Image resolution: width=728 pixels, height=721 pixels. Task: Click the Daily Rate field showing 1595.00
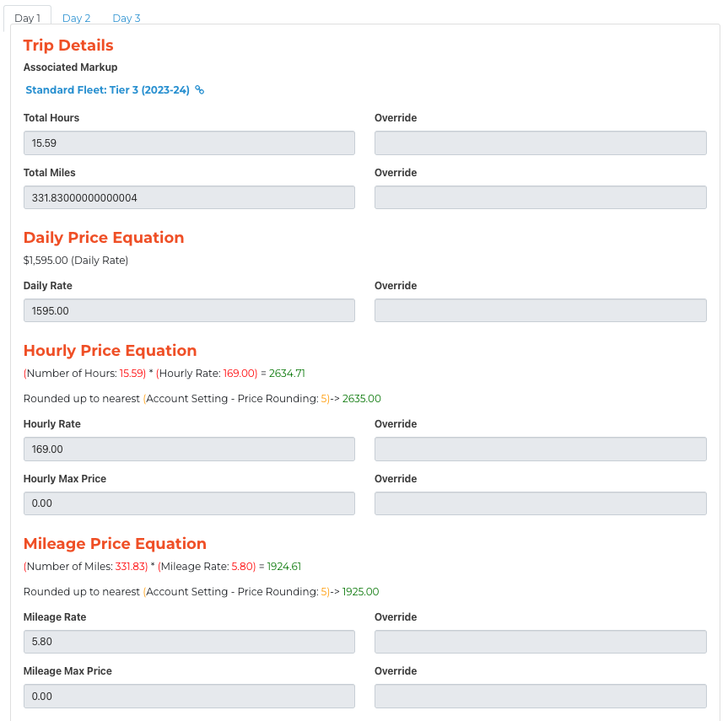[189, 310]
